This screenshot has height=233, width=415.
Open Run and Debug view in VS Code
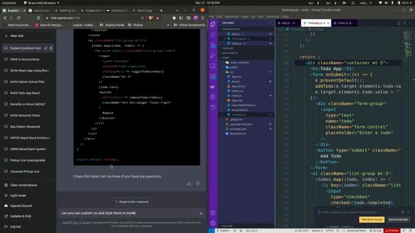(213, 56)
